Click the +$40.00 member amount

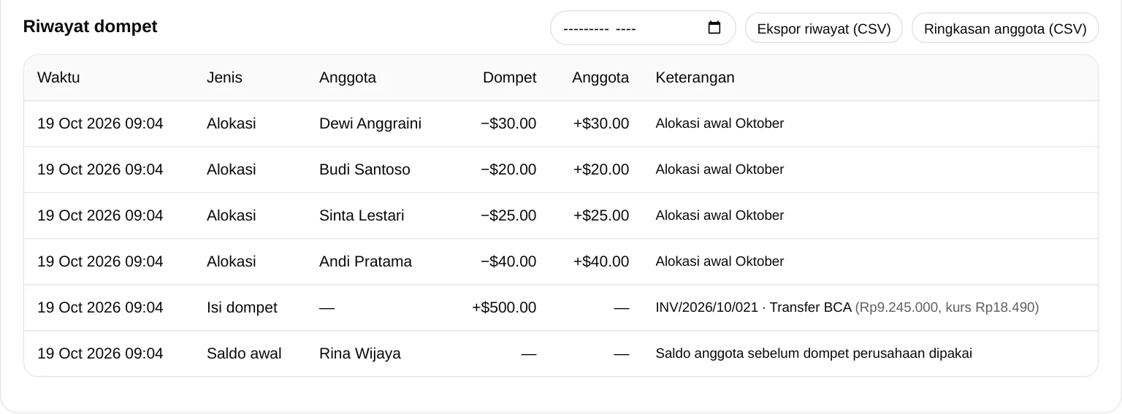click(601, 261)
